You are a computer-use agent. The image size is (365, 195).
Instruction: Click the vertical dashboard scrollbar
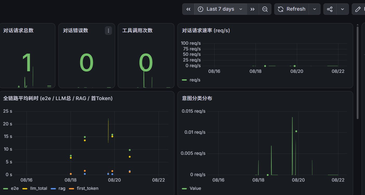point(357,73)
